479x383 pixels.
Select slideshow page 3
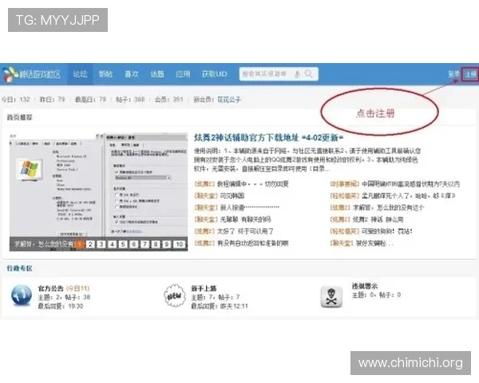[x=101, y=244]
